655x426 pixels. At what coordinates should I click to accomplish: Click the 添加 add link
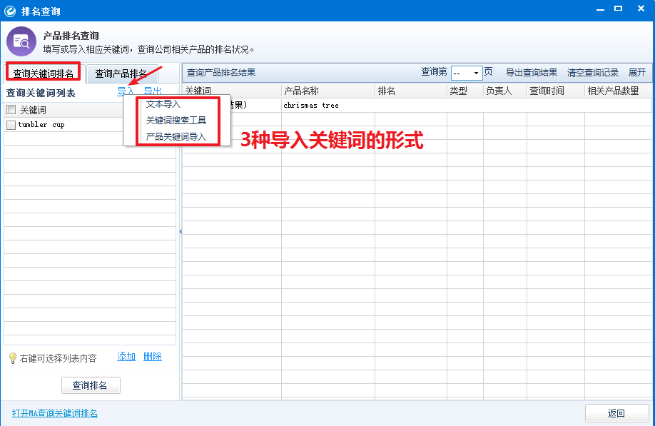[x=126, y=356]
